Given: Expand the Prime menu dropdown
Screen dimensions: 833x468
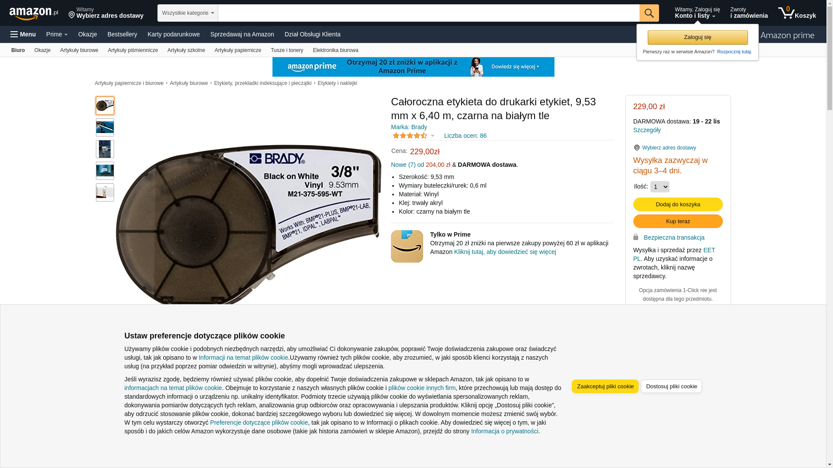Looking at the screenshot, I should (57, 34).
